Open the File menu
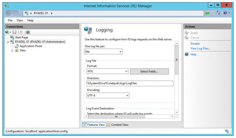The image size is (236, 138). click(10, 21)
